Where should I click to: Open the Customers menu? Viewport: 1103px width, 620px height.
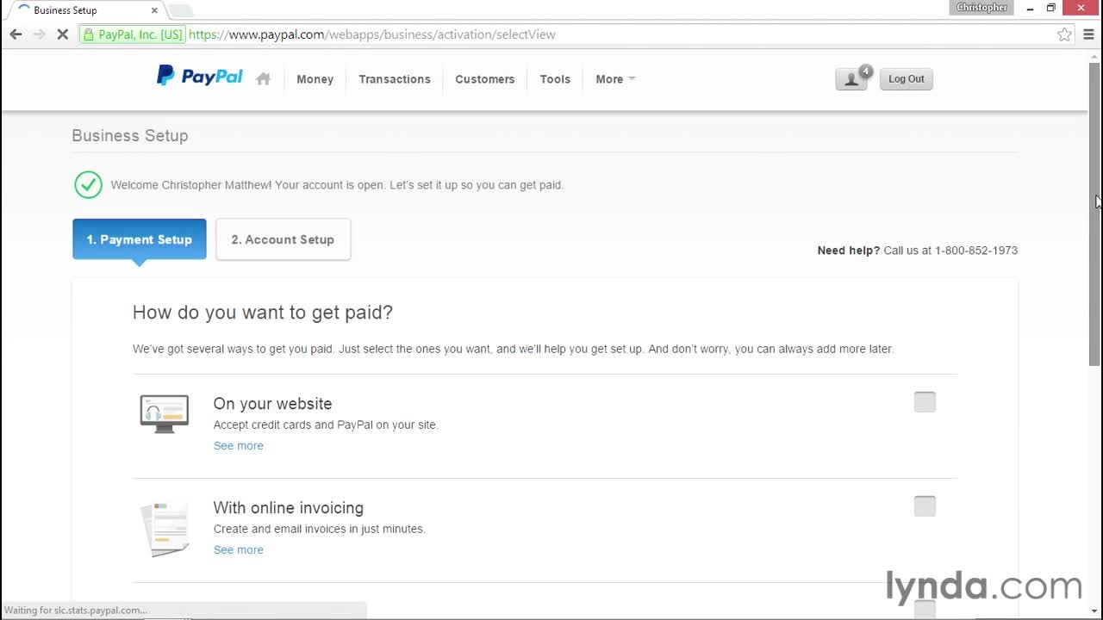(x=485, y=79)
